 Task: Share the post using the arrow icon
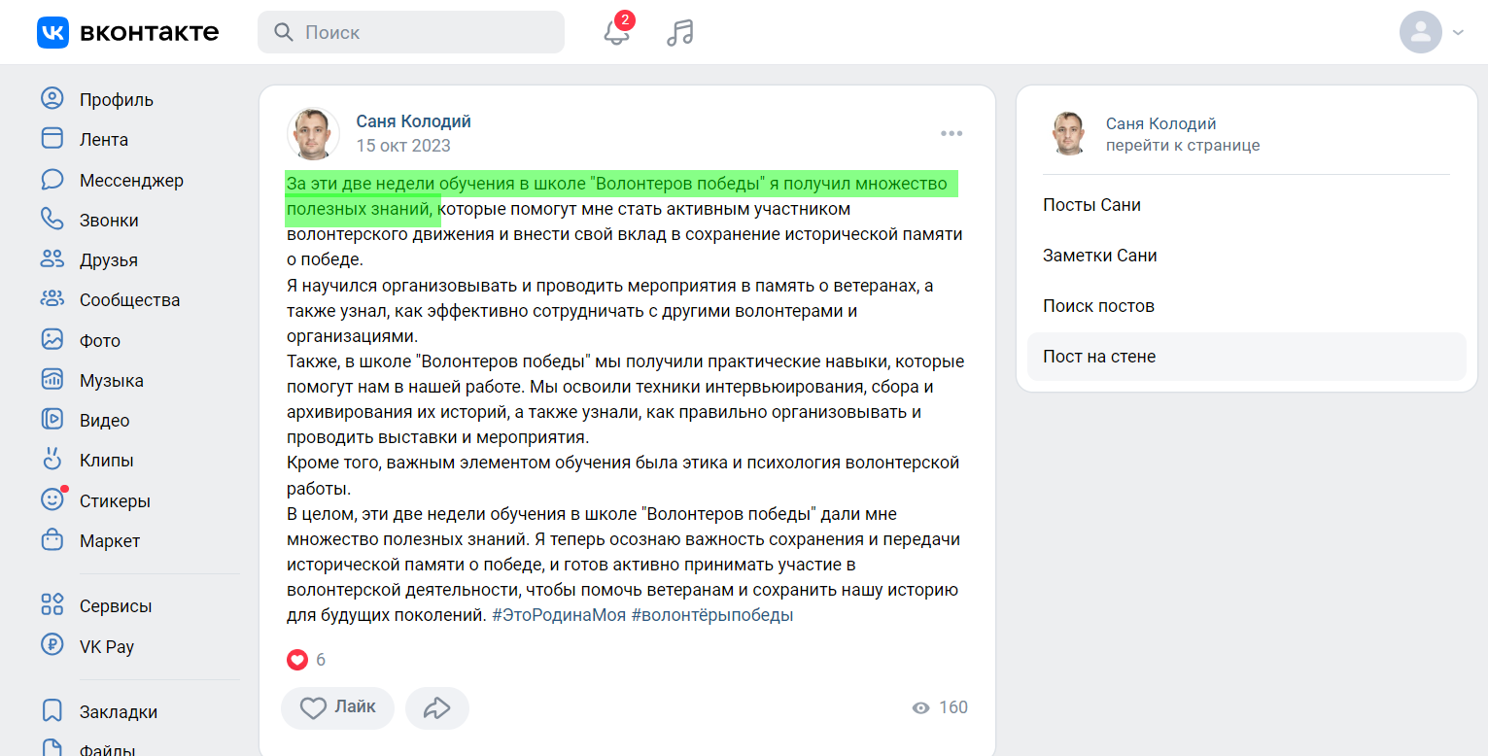pyautogui.click(x=436, y=707)
